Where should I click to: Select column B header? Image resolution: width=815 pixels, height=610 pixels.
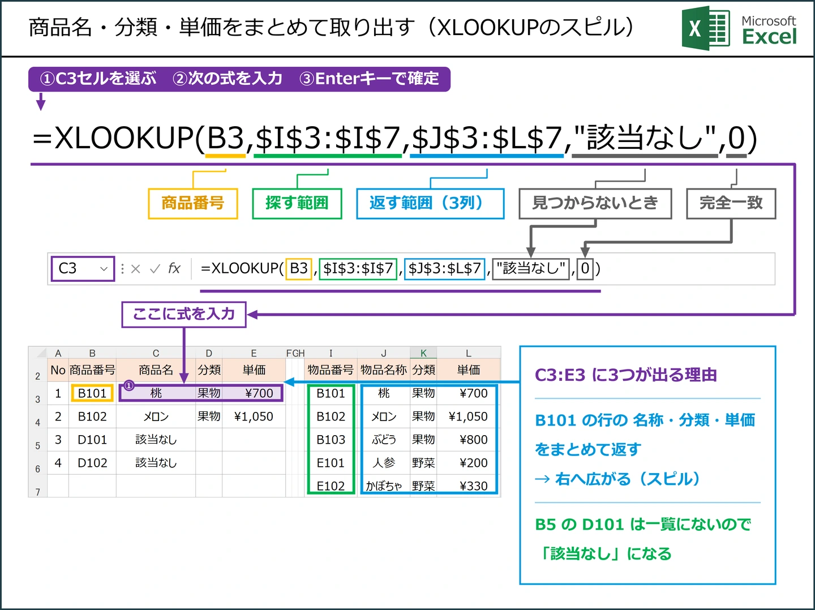coord(92,353)
